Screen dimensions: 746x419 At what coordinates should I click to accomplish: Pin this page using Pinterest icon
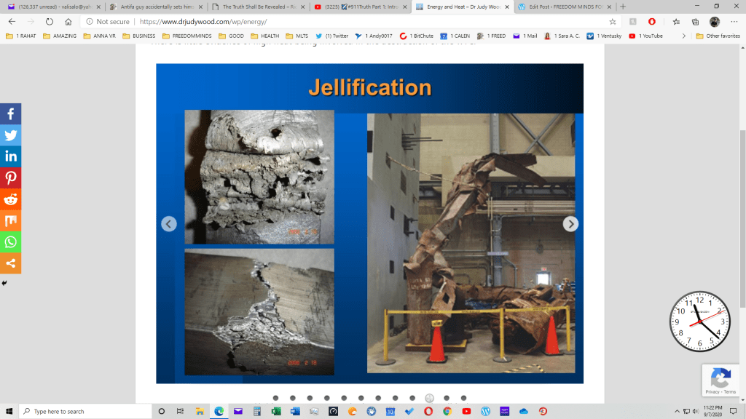tap(11, 177)
